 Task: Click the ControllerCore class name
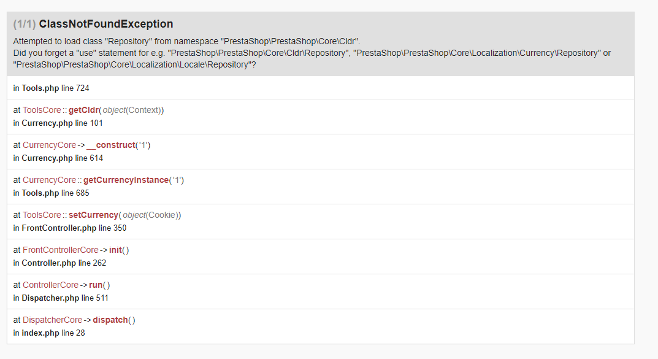click(50, 285)
